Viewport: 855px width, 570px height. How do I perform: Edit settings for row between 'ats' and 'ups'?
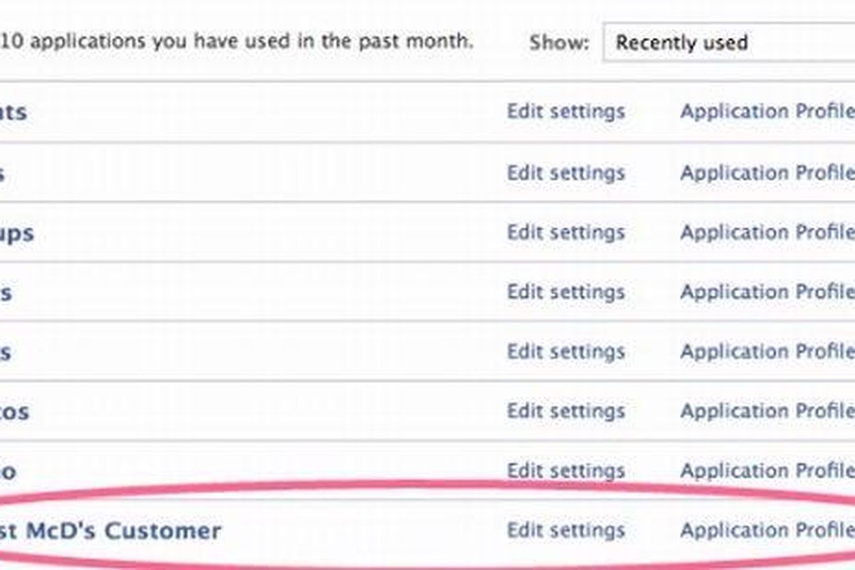[x=566, y=172]
